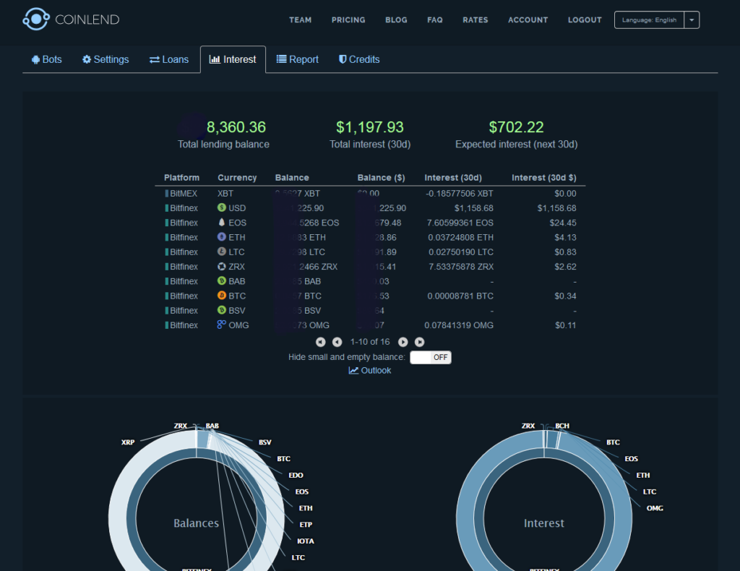Screen dimensions: 740x571
Task: Click the Balance ($) column header
Action: click(381, 177)
